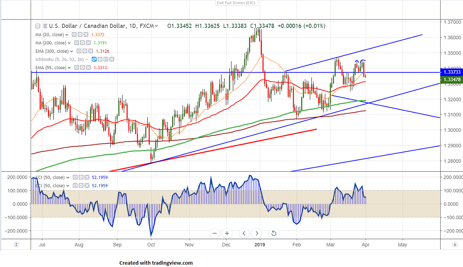
Task: Click the 1.37000 price axis label
Action: click(x=452, y=22)
